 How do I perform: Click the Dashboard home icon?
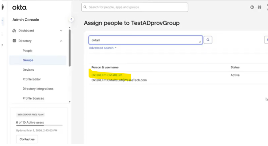coord(15,31)
